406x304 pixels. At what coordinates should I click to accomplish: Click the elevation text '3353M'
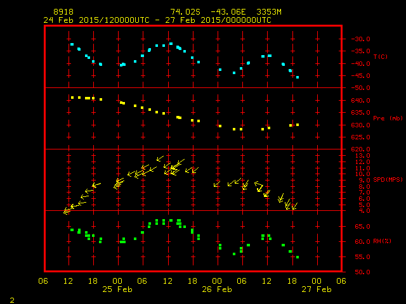pyautogui.click(x=269, y=12)
